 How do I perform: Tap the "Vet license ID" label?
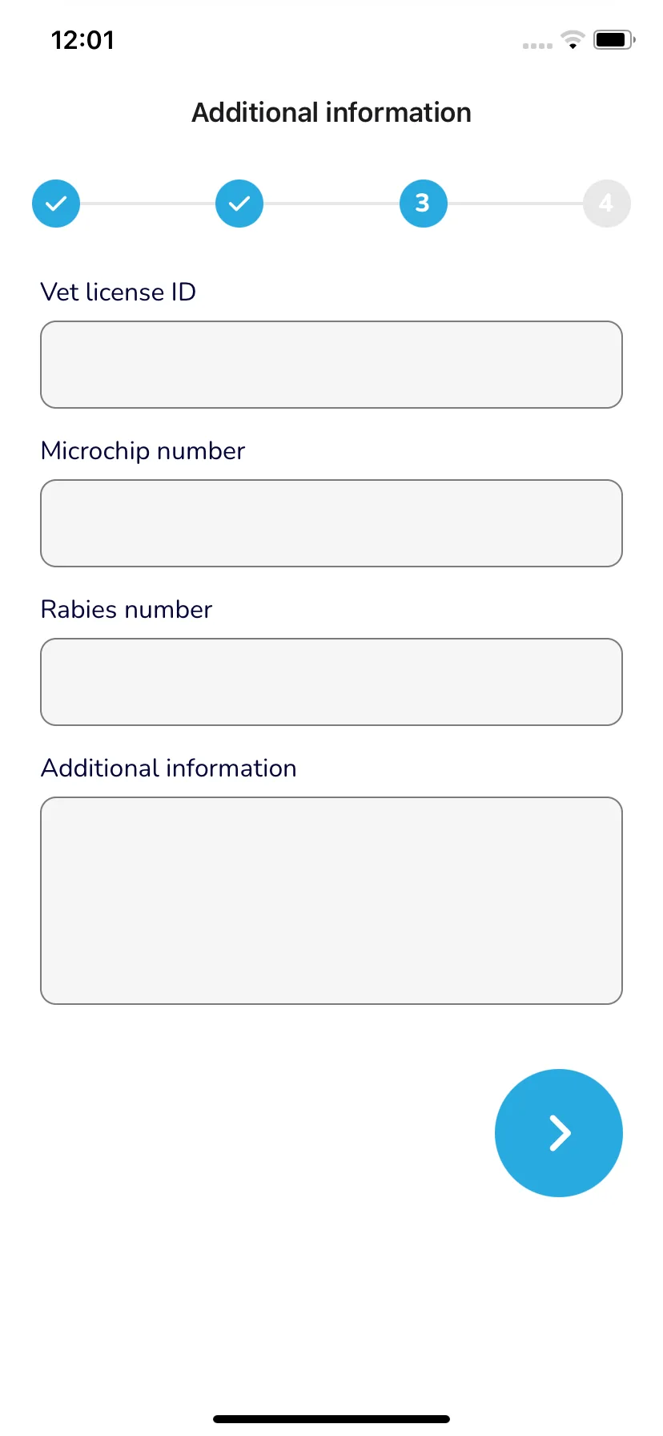tap(119, 292)
